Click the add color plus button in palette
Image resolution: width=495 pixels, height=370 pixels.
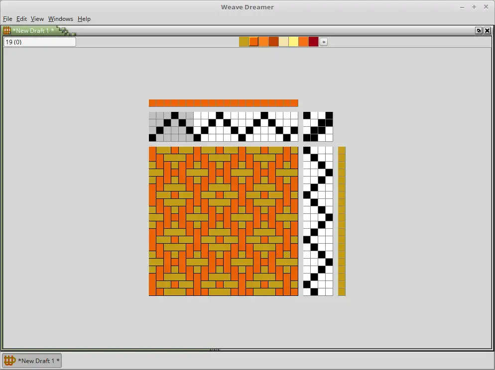pos(324,42)
